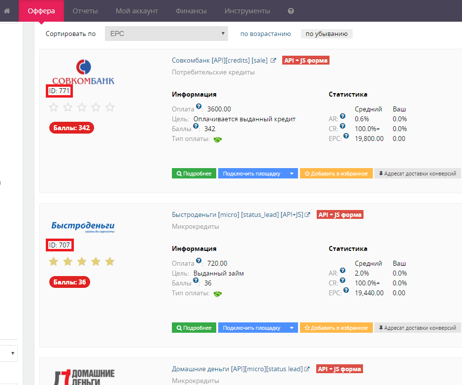Open the help question mark in navbar

[x=291, y=11]
